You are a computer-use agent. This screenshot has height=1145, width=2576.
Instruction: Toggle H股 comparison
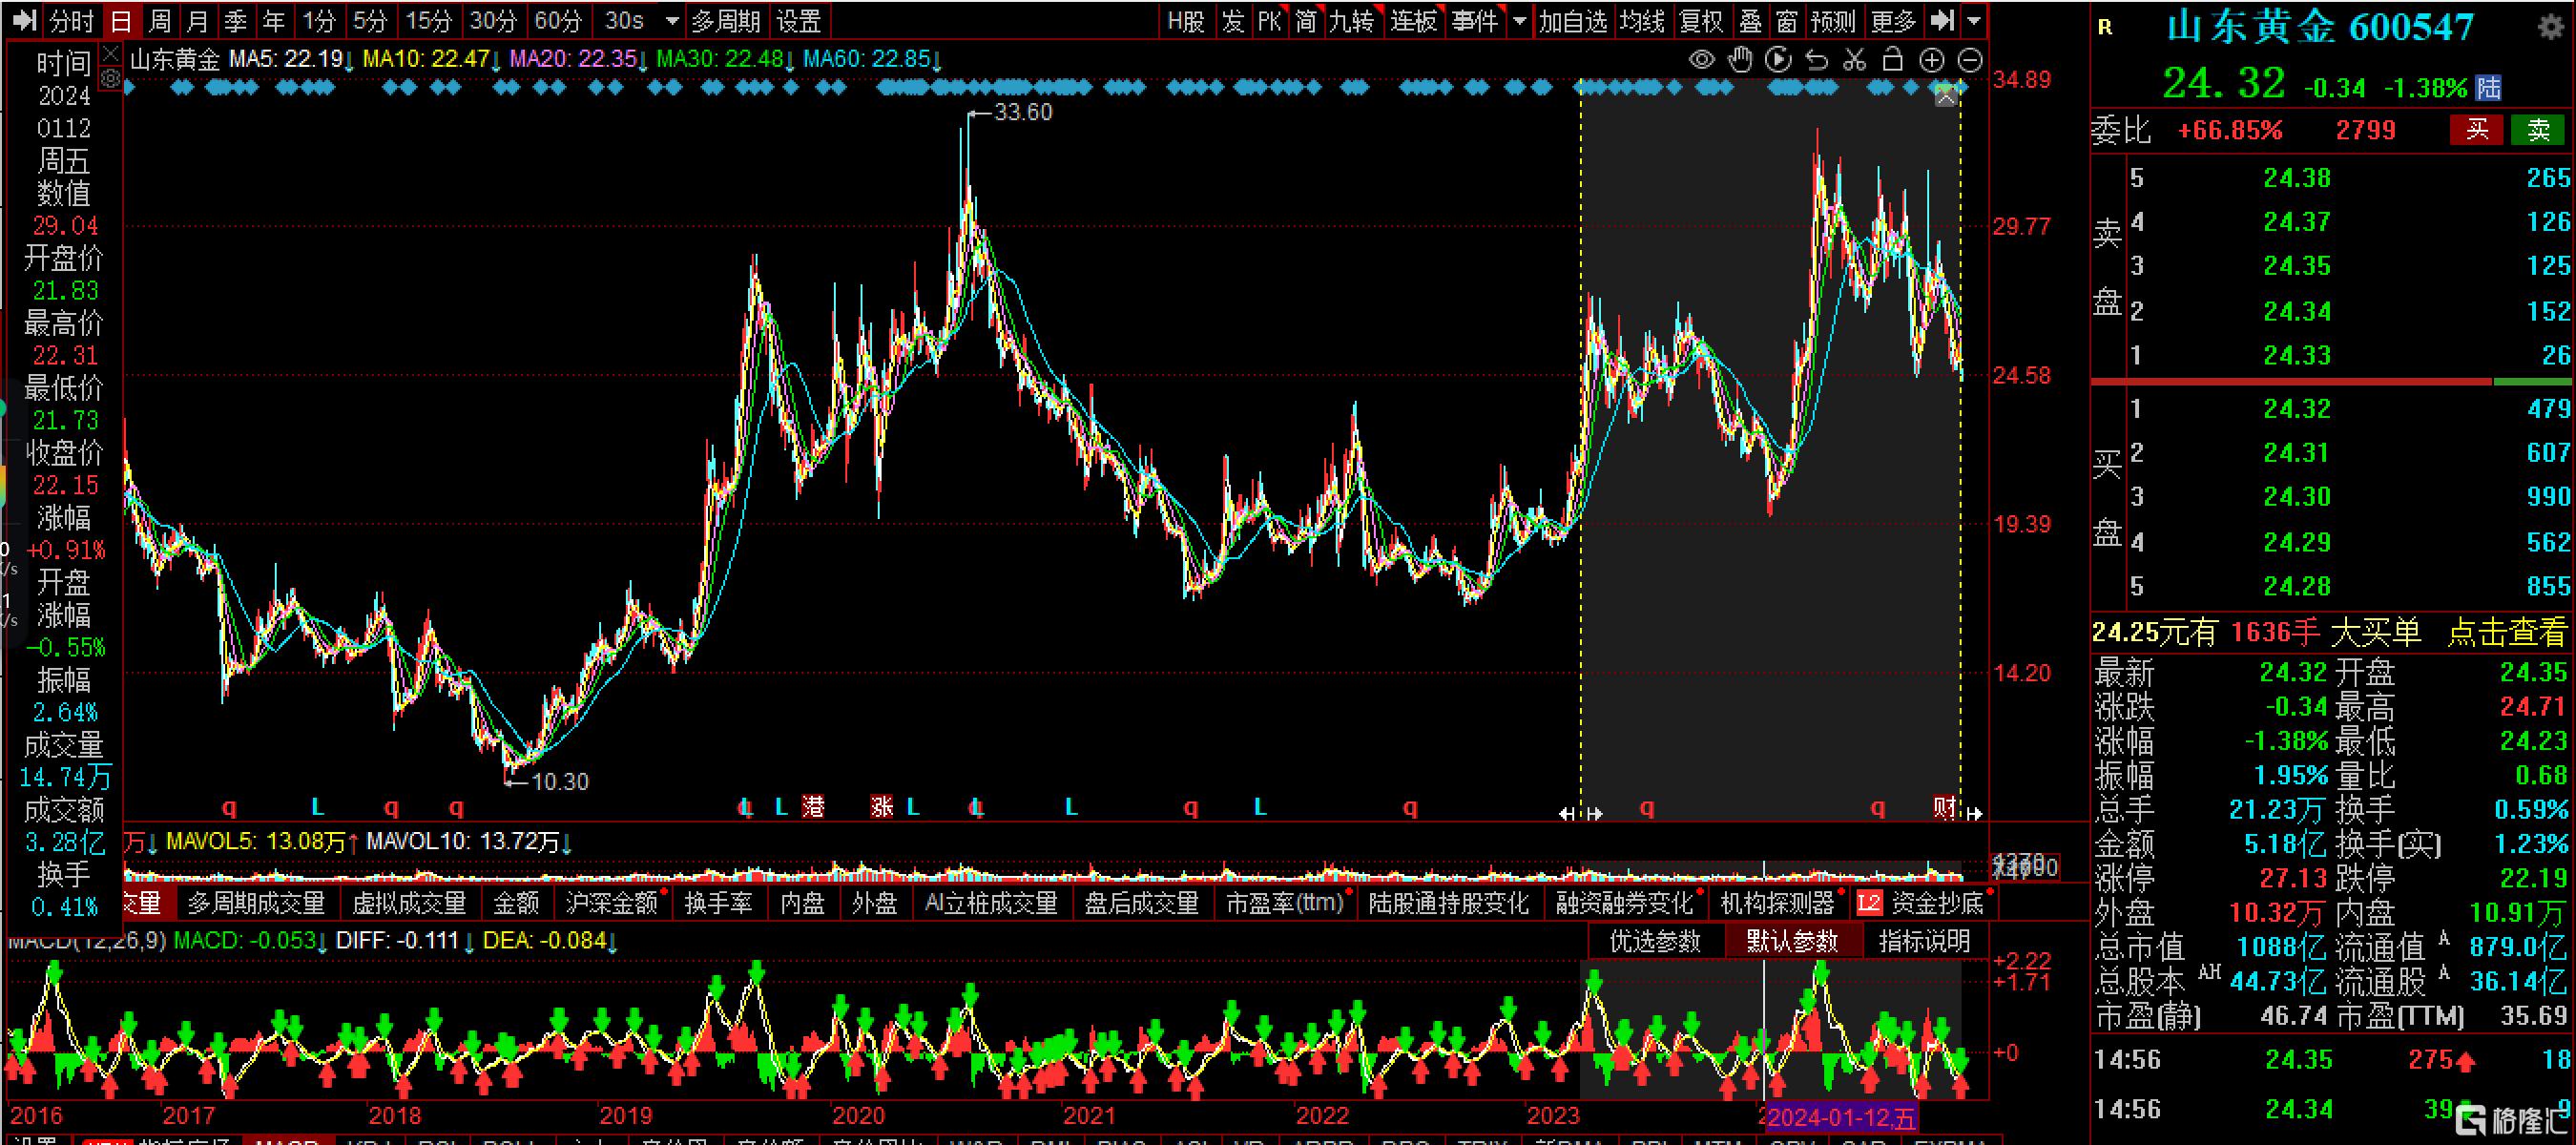point(1186,20)
